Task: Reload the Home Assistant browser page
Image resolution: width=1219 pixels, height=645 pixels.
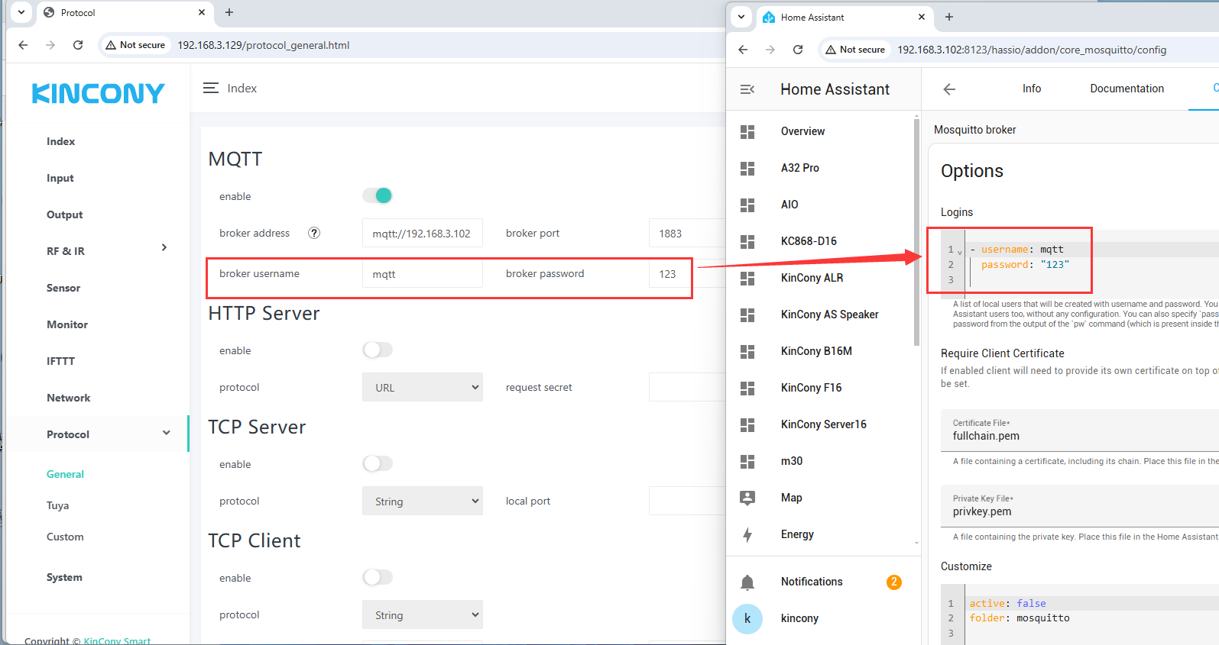Action: (x=798, y=50)
